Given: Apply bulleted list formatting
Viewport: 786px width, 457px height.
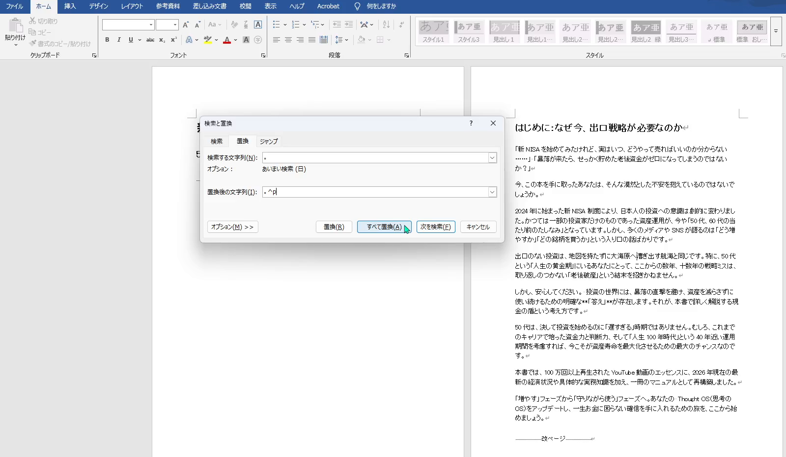Looking at the screenshot, I should [276, 25].
